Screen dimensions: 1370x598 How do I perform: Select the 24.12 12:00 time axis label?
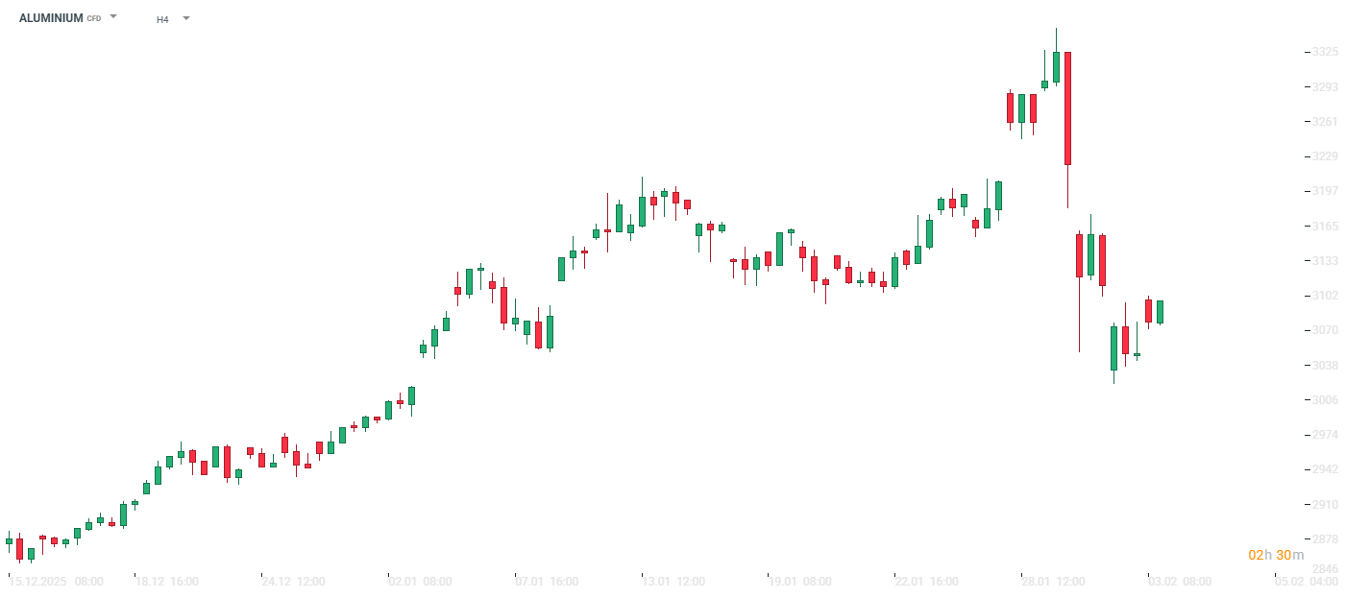(293, 582)
